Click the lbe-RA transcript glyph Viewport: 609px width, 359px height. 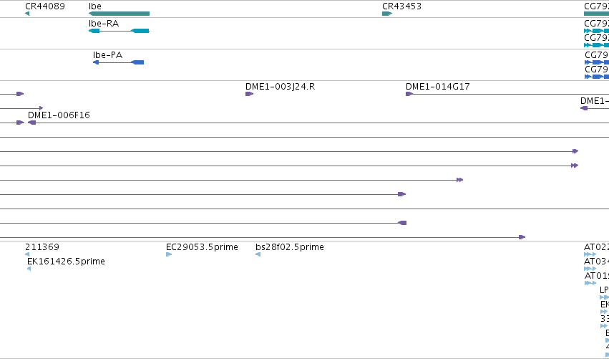click(120, 31)
